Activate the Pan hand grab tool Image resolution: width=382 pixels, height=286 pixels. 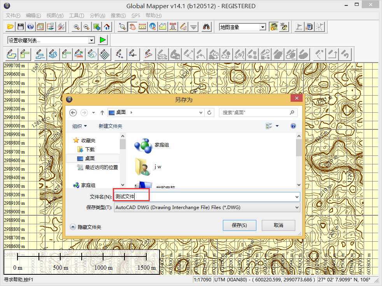point(132,27)
